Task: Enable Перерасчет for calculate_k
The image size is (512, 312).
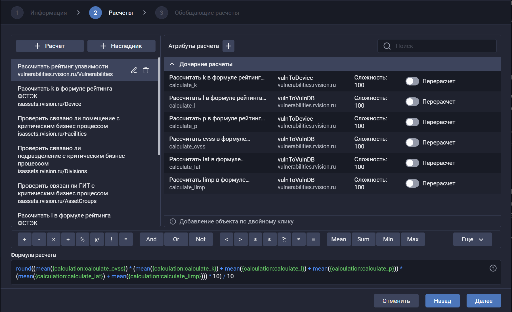Action: 412,81
